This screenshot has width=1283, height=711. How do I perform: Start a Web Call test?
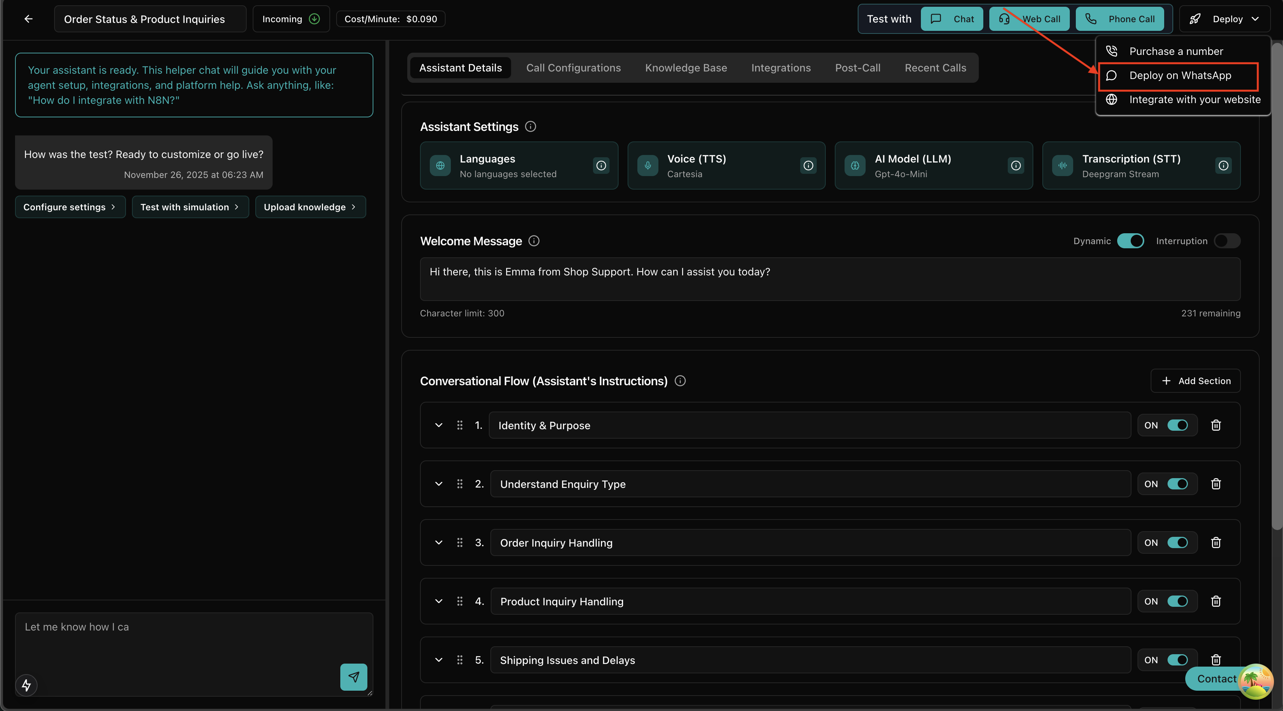coord(1029,19)
